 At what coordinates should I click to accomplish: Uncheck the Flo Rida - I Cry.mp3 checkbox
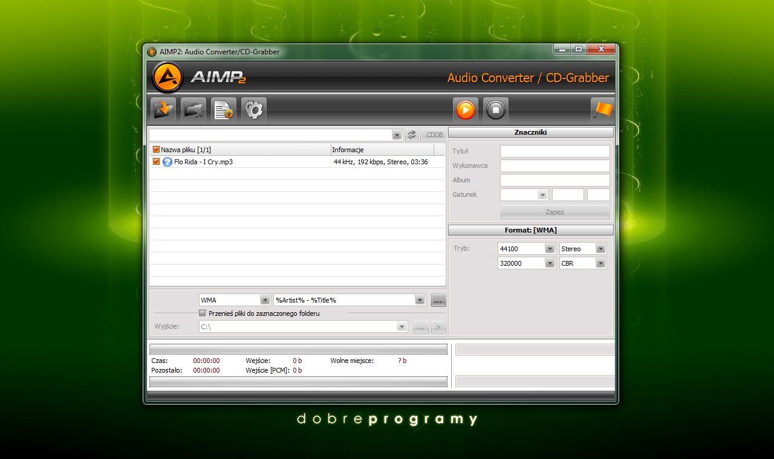pos(156,162)
